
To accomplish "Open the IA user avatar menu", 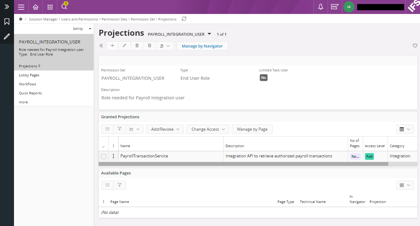I will pyautogui.click(x=349, y=7).
